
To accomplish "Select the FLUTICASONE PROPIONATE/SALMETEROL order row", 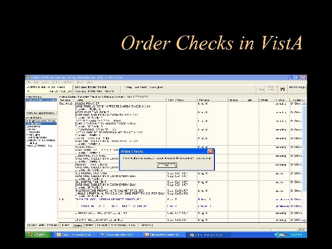I will [x=180, y=193].
